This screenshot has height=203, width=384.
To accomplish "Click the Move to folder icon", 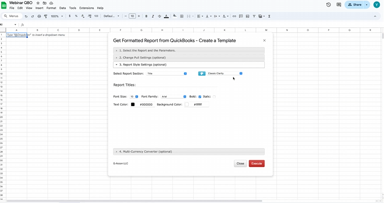I will click(44, 3).
